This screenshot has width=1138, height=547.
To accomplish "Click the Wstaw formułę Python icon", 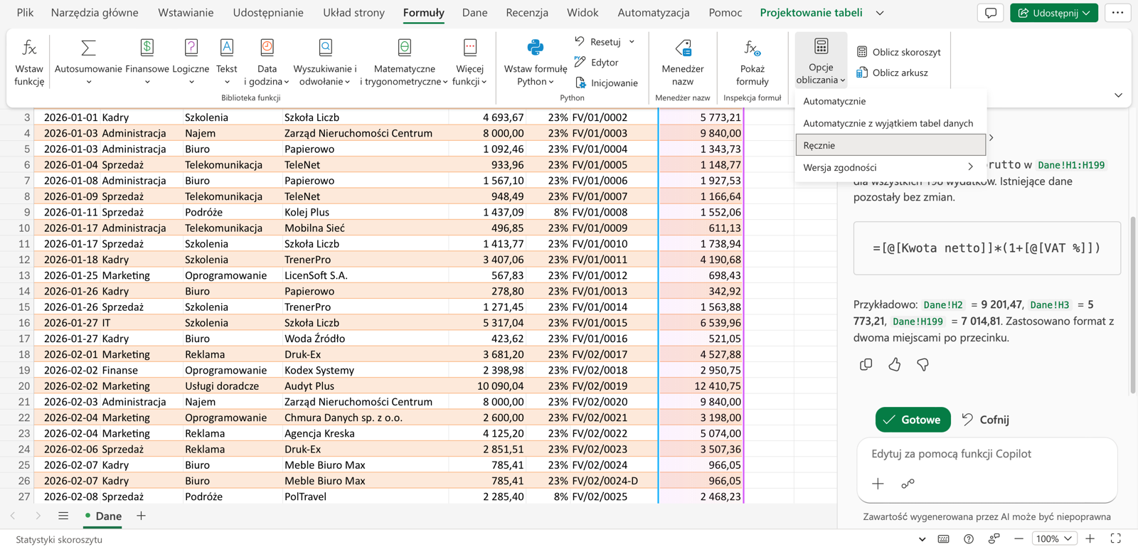I will tap(536, 48).
